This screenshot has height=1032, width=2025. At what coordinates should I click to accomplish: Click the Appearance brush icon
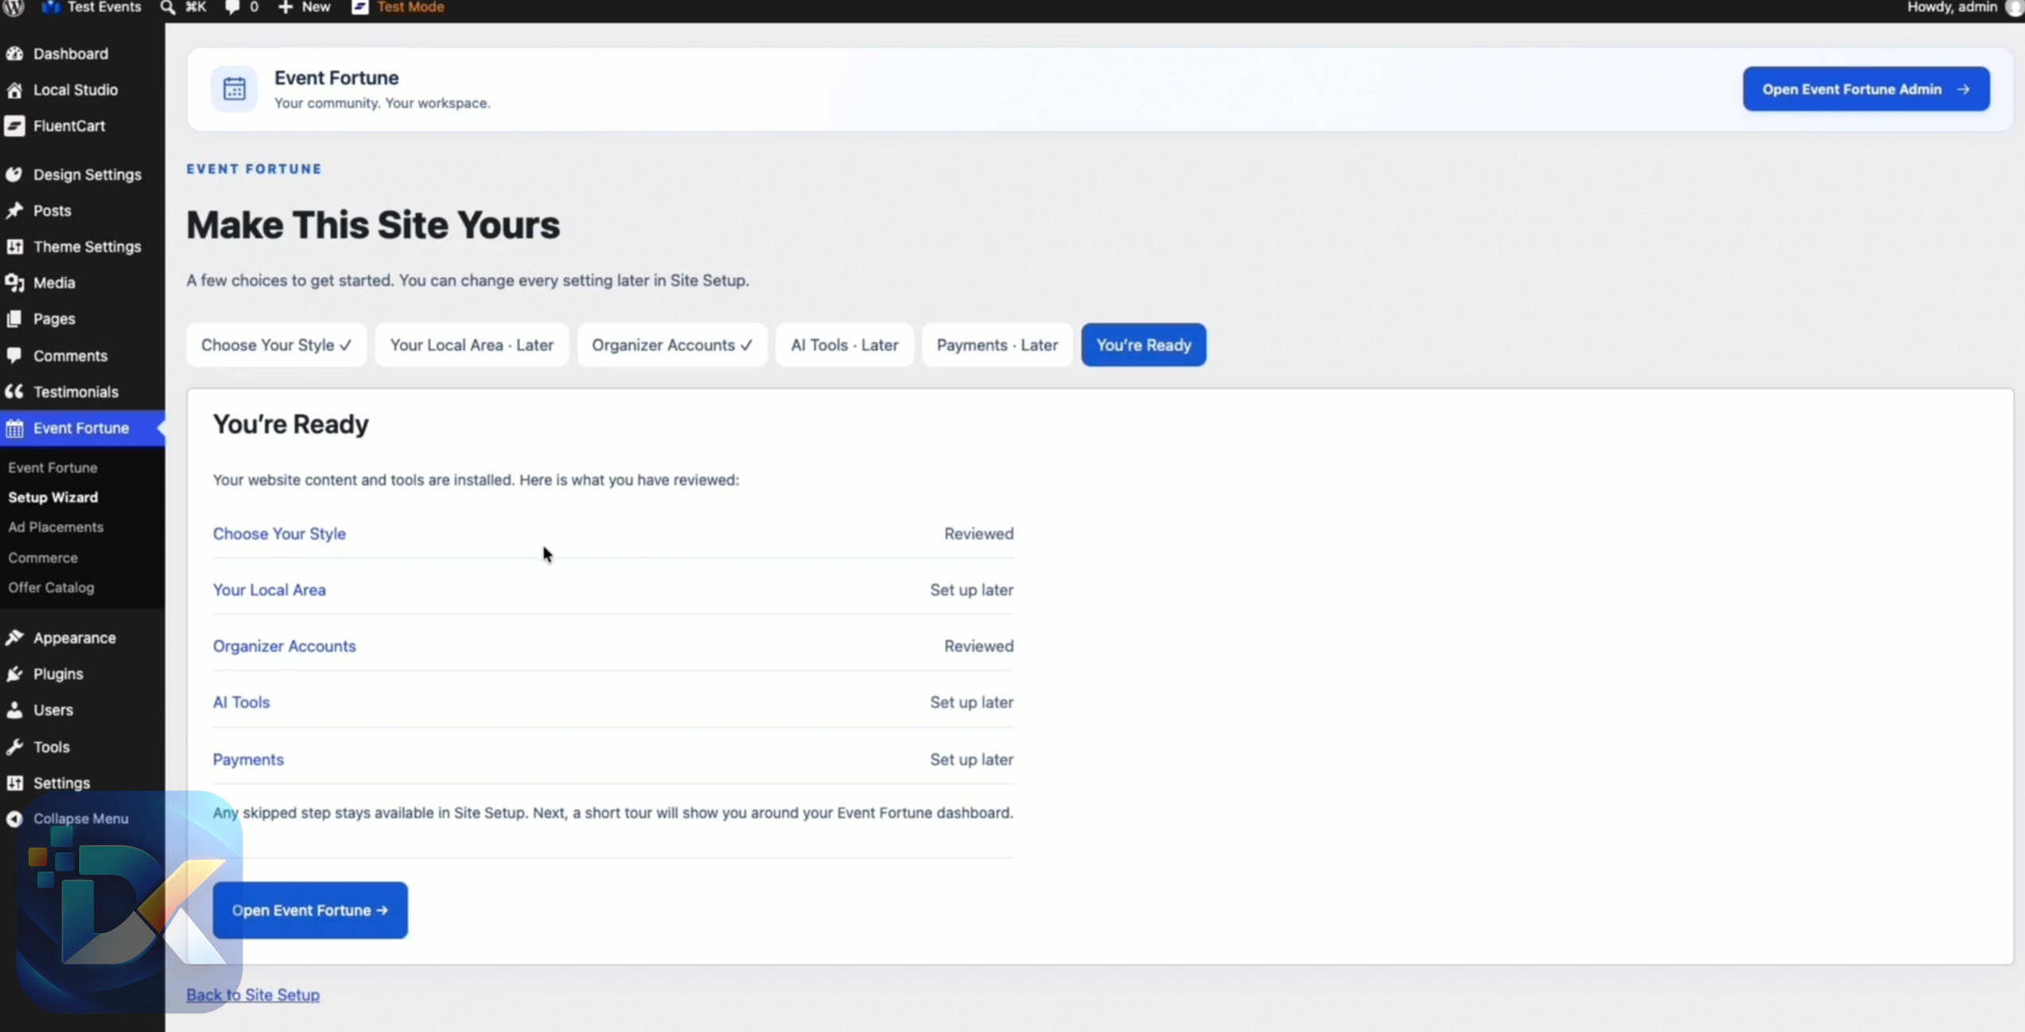pos(14,638)
